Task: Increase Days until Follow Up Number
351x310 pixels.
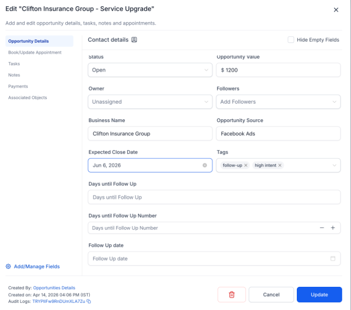Action: [x=333, y=228]
